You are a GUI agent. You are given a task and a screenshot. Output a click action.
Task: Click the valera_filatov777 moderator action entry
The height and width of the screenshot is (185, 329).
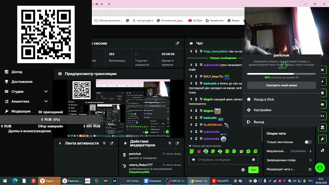pyautogui.click(x=152, y=168)
